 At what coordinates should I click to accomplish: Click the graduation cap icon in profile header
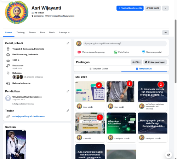[46, 16]
